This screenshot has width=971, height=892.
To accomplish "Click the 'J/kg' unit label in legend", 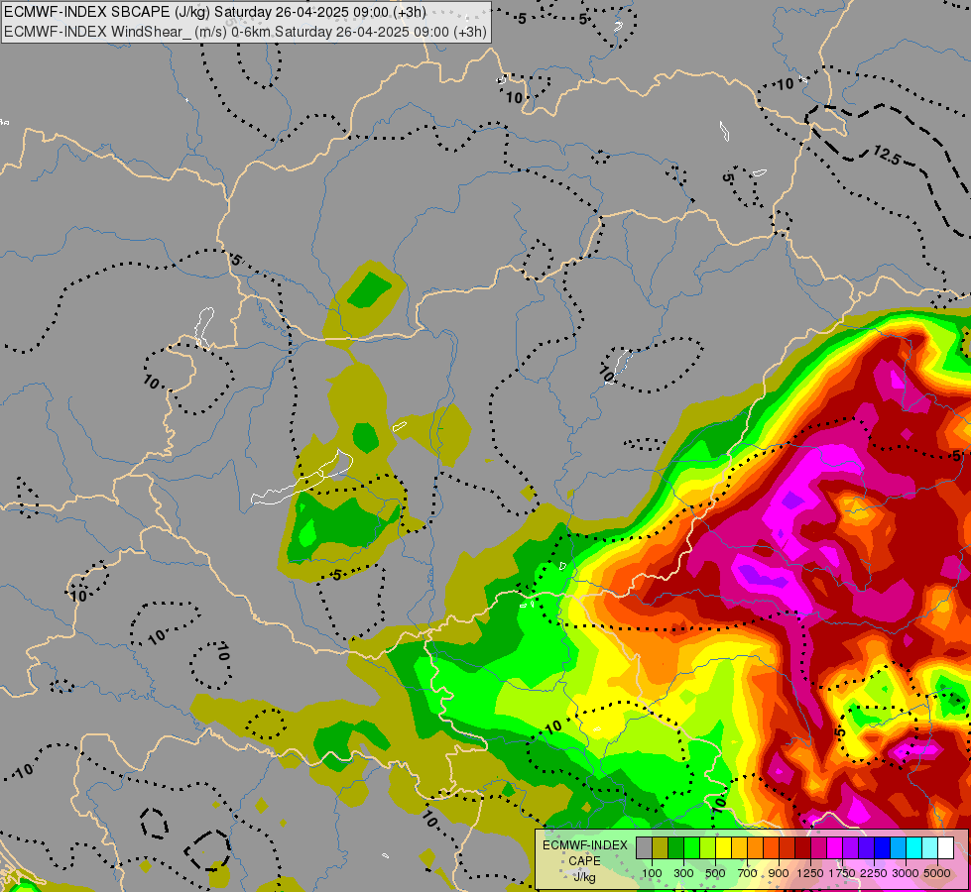I will 584,878.
